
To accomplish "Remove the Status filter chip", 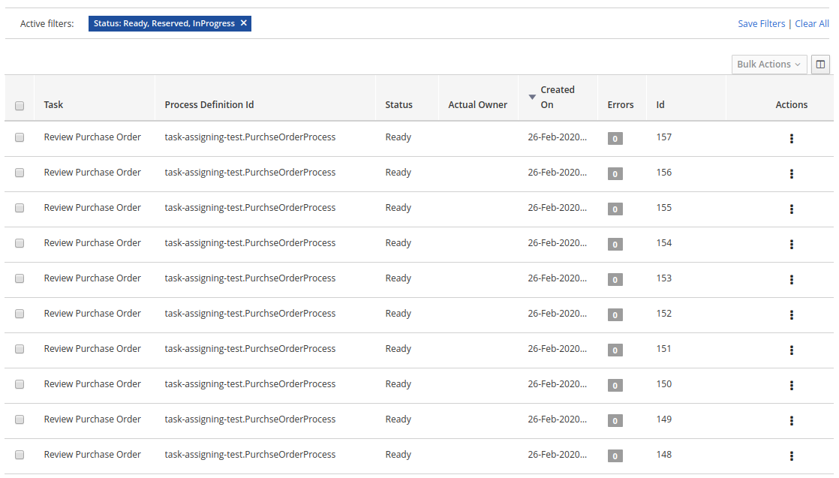I will click(243, 23).
